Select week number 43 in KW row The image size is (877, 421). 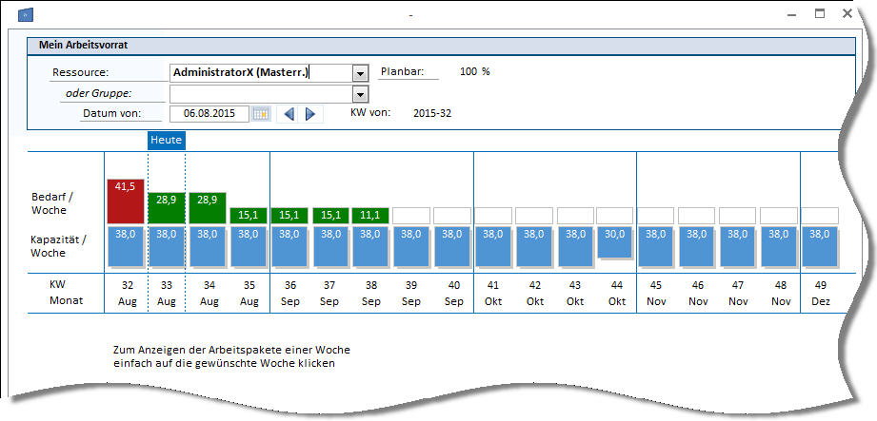tap(575, 285)
